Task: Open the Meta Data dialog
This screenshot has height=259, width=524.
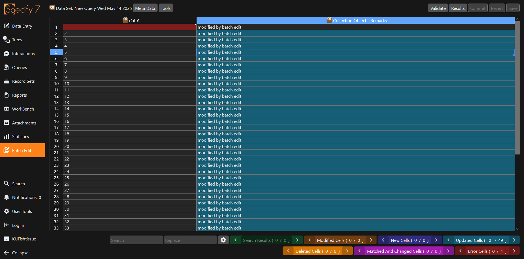Action: click(145, 8)
